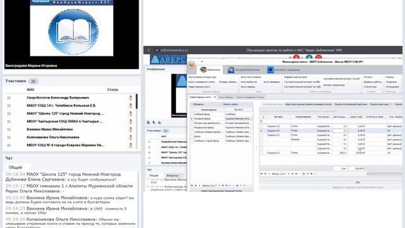The width and height of the screenshot is (405, 228).
Task: Sort by the Авторы column header
Action: click(x=278, y=117)
